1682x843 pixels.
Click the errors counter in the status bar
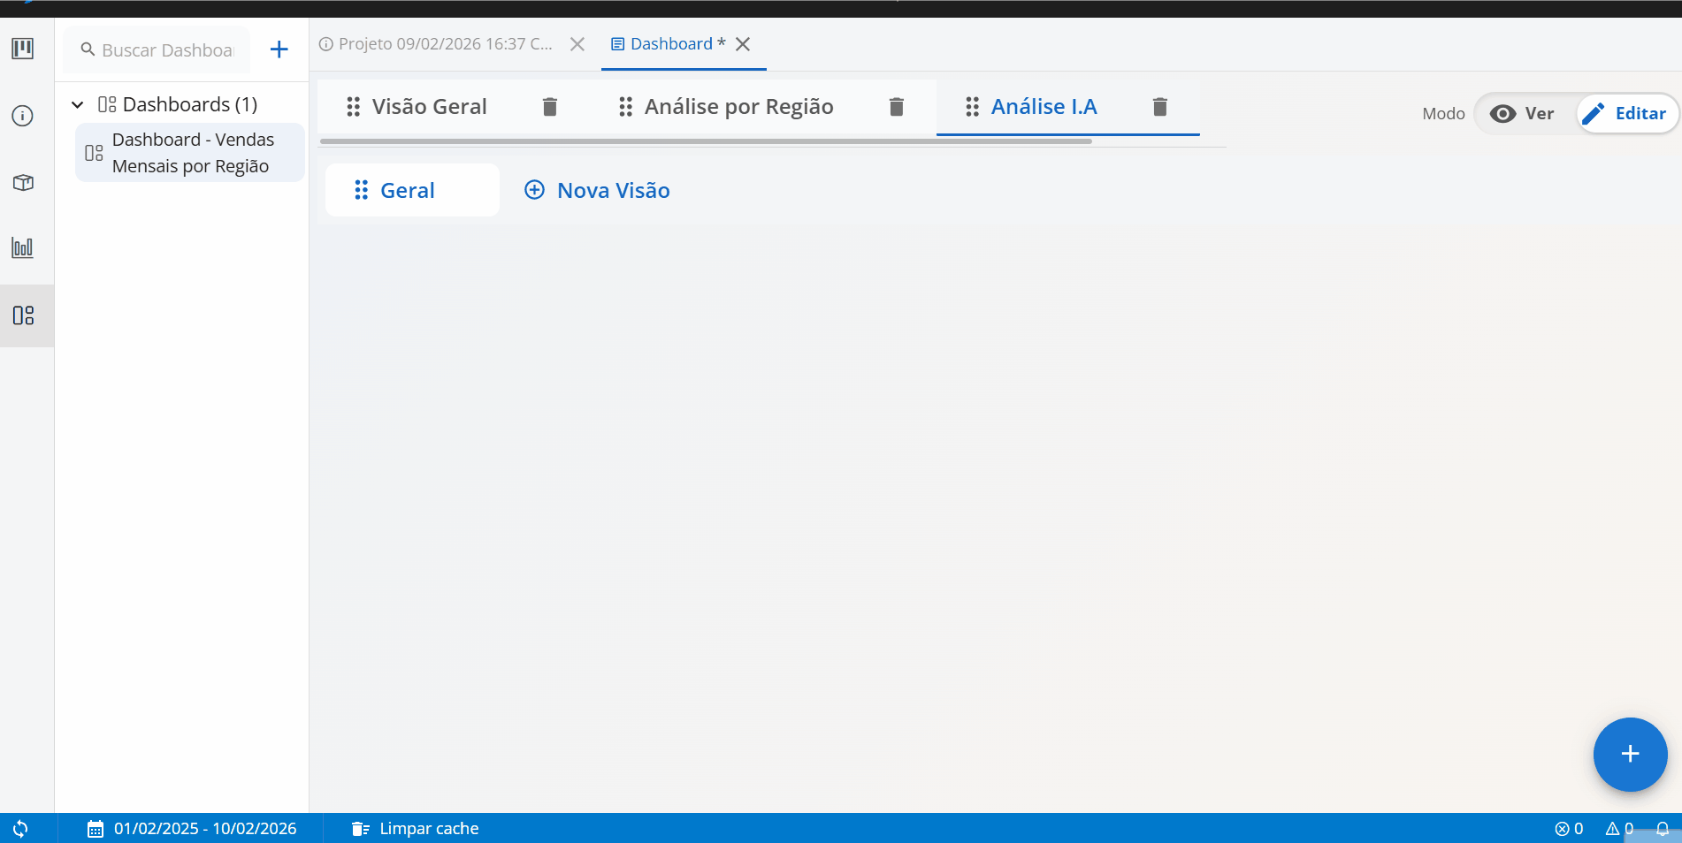(x=1569, y=829)
